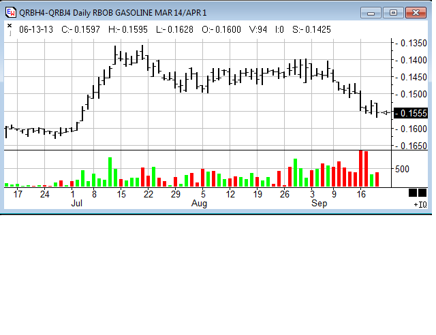Screen dimensions: 436x335
Task: Click the -0.1350 price axis label
Action: (x=411, y=44)
